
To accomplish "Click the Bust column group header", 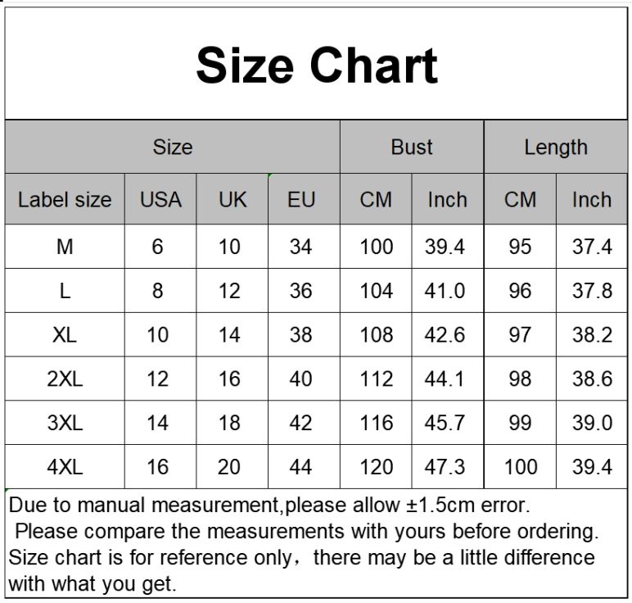I will pyautogui.click(x=412, y=147).
